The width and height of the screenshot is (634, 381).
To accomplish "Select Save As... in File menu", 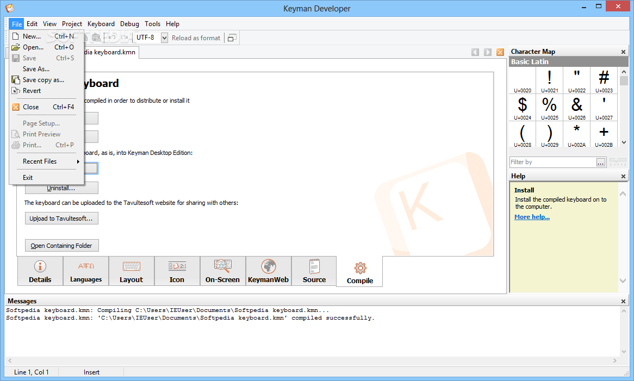I will coord(47,69).
